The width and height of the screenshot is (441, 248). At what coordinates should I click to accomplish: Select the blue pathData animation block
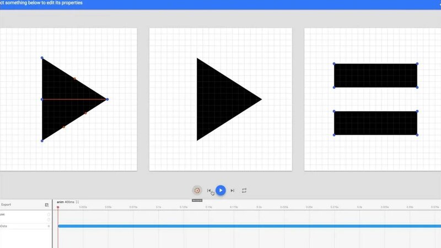pyautogui.click(x=249, y=226)
